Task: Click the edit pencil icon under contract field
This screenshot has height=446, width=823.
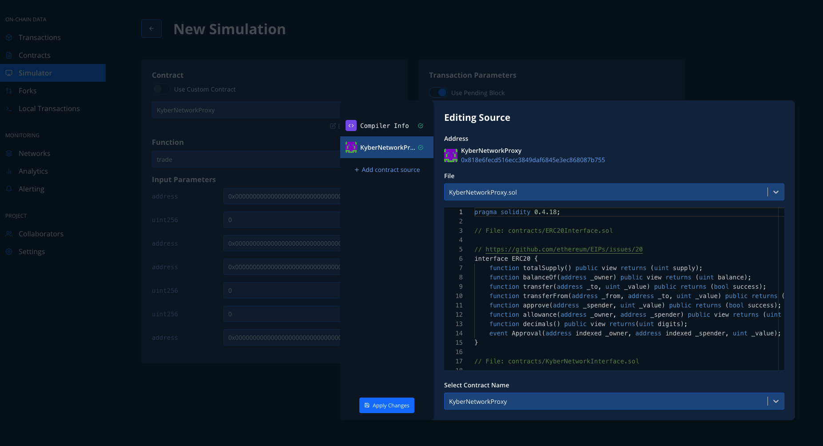Action: pos(333,126)
